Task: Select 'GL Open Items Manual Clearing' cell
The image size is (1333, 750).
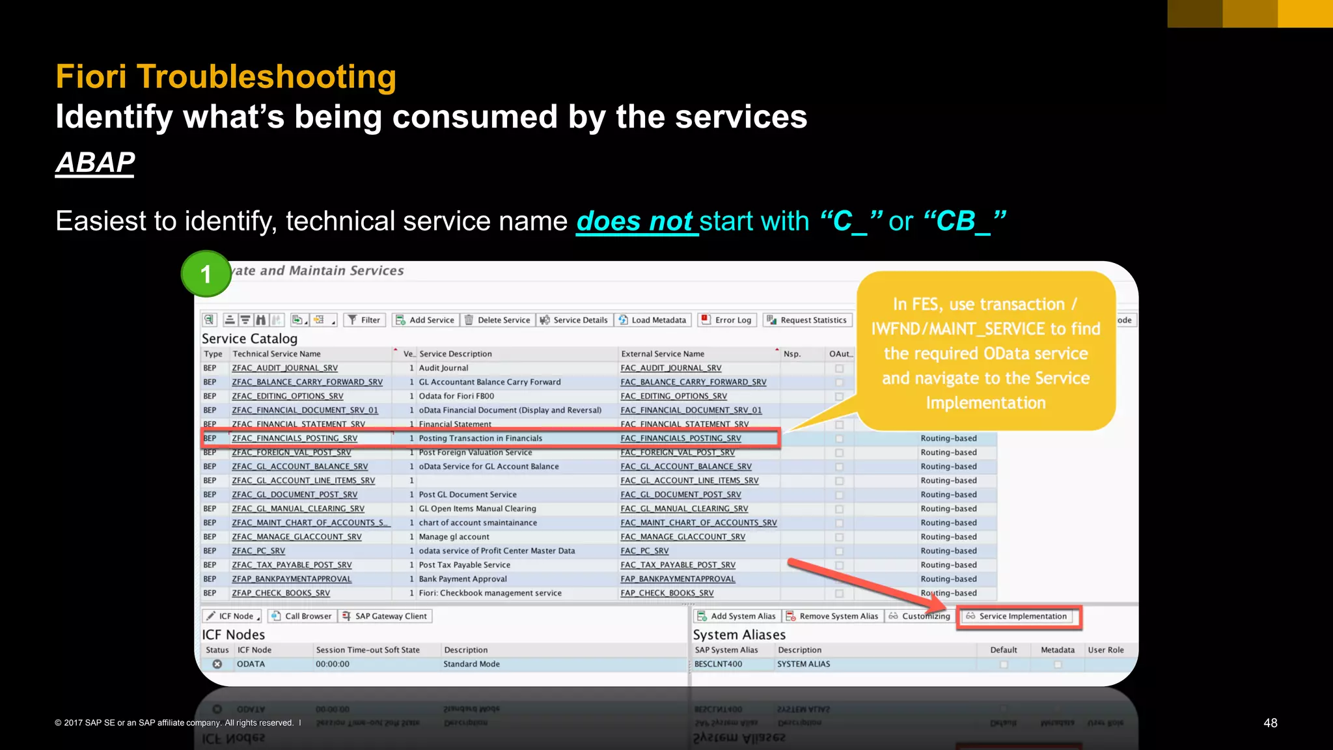Action: pos(517,508)
